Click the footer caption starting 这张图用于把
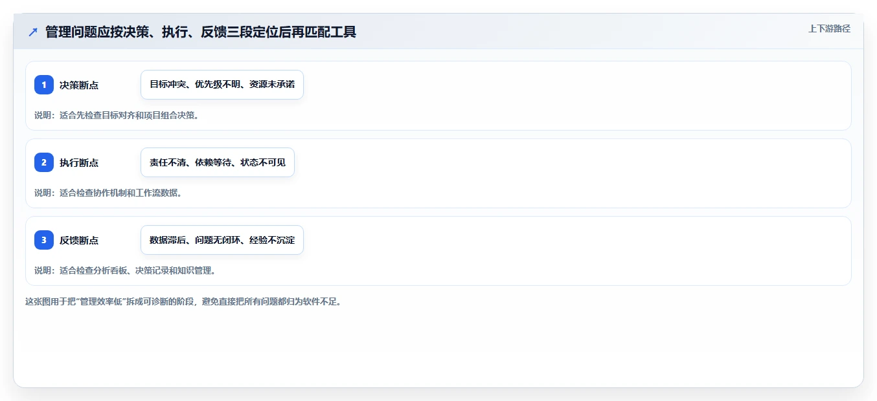Image resolution: width=877 pixels, height=401 pixels. pos(183,301)
